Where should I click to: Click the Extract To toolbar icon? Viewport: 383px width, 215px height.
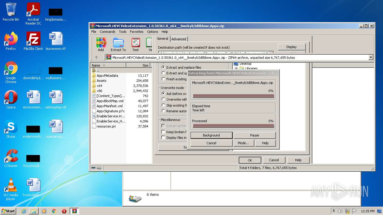pos(118,44)
